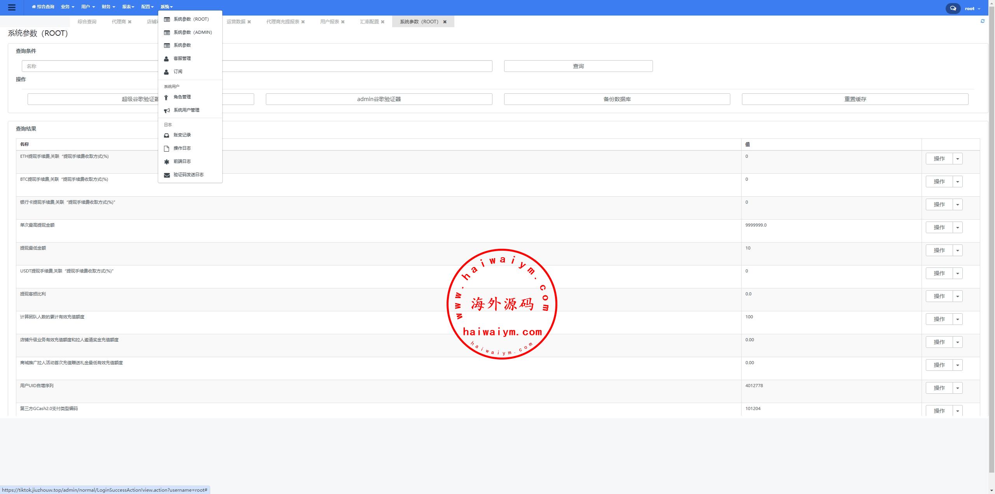Expand dropdown arrow for ETH提现手续费 row

click(957, 159)
